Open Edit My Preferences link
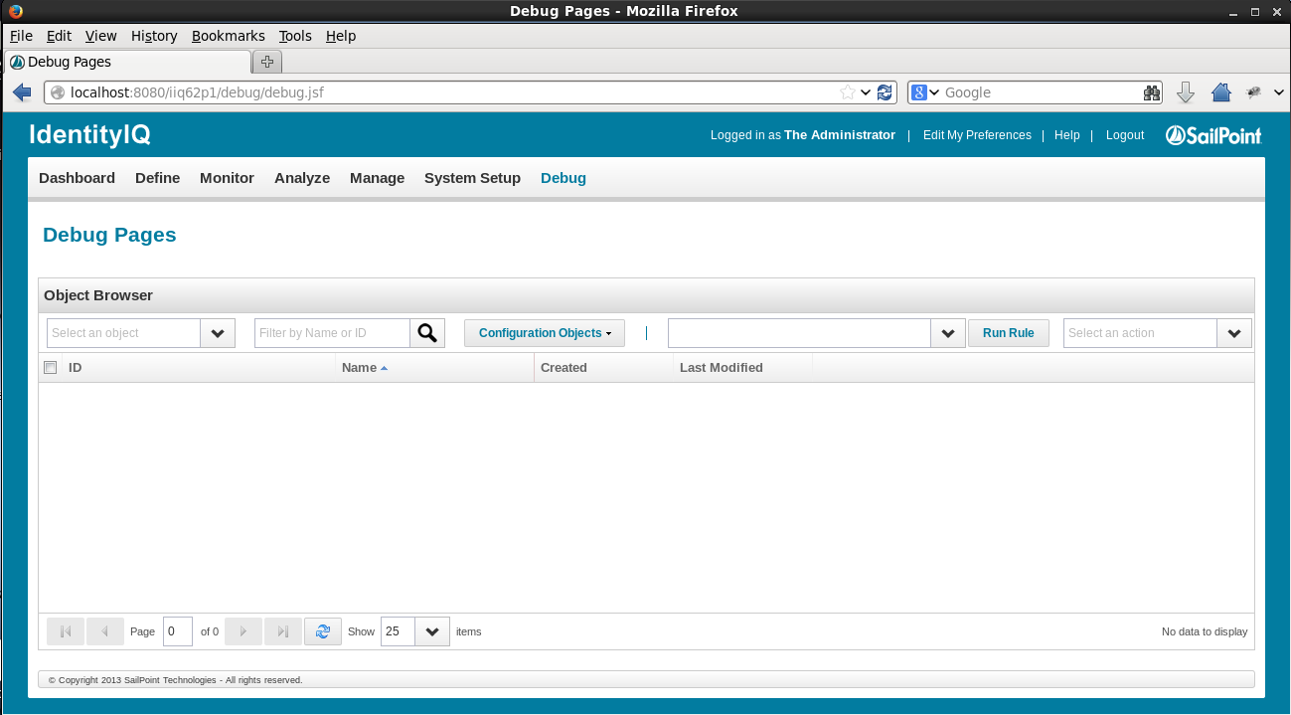This screenshot has width=1291, height=715. (976, 135)
